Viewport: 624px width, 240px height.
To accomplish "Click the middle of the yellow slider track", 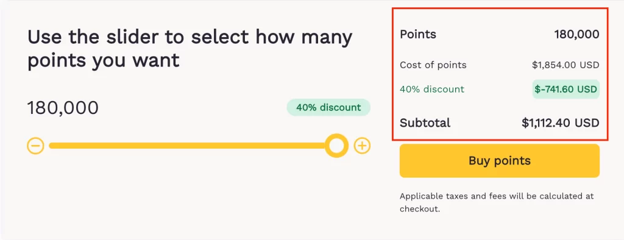I will (193, 146).
